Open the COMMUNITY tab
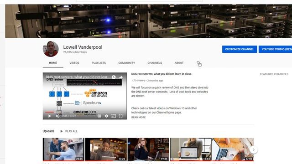The width and height of the screenshot is (292, 164). pyautogui.click(x=127, y=63)
